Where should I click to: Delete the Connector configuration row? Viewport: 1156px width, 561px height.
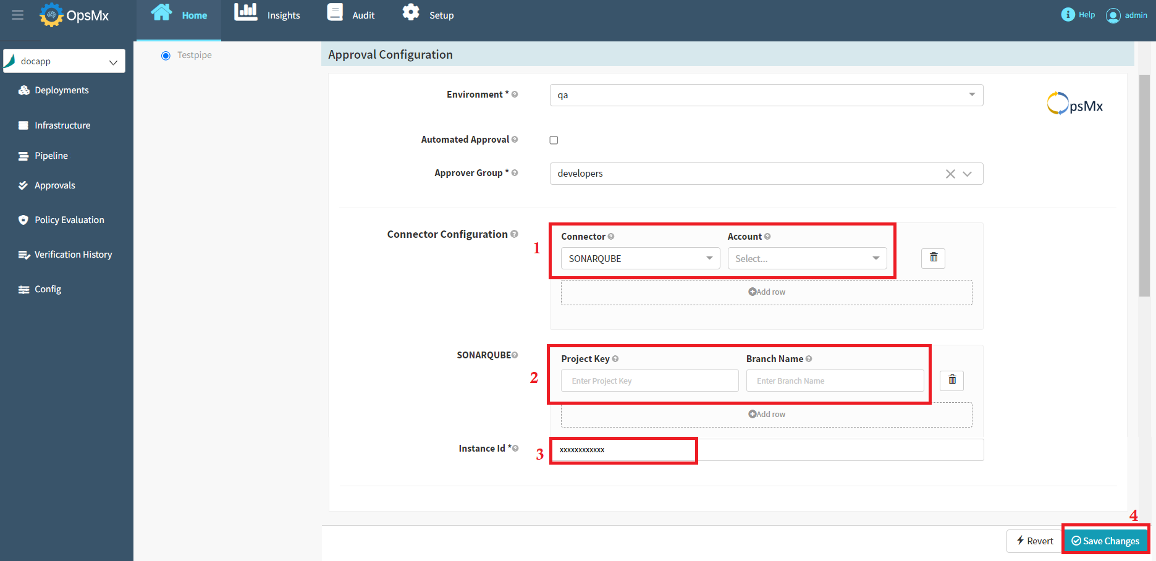[x=933, y=258]
